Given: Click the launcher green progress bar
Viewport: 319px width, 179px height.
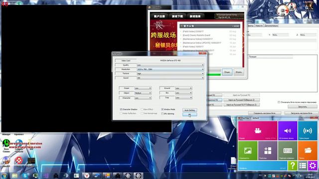Looking at the screenshot, I should tap(214, 75).
